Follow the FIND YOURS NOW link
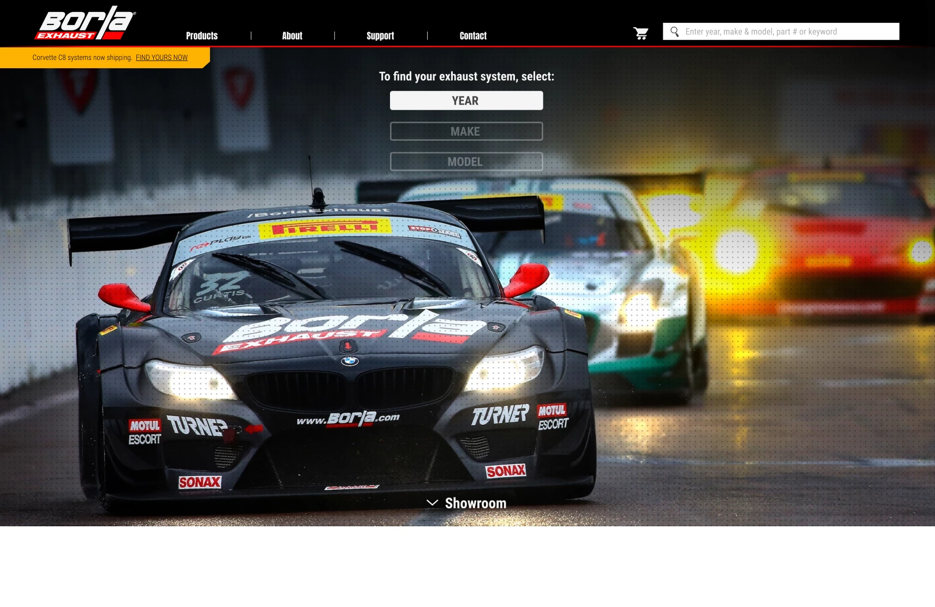This screenshot has height=607, width=935. click(161, 57)
